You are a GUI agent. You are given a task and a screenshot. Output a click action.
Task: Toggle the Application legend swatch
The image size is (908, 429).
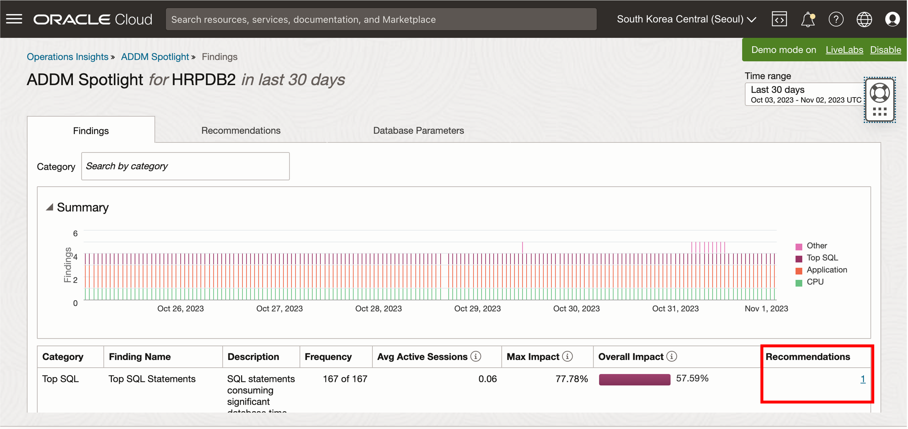click(799, 271)
